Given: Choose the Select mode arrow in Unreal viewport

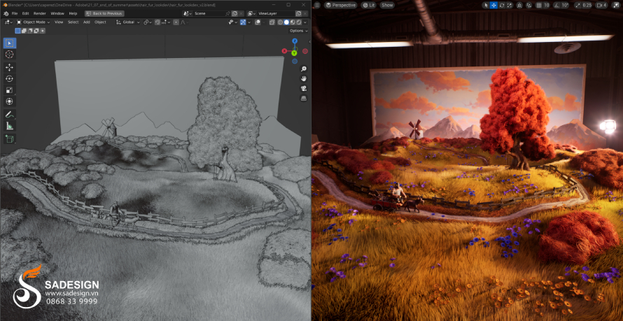Looking at the screenshot, I should (486, 5).
